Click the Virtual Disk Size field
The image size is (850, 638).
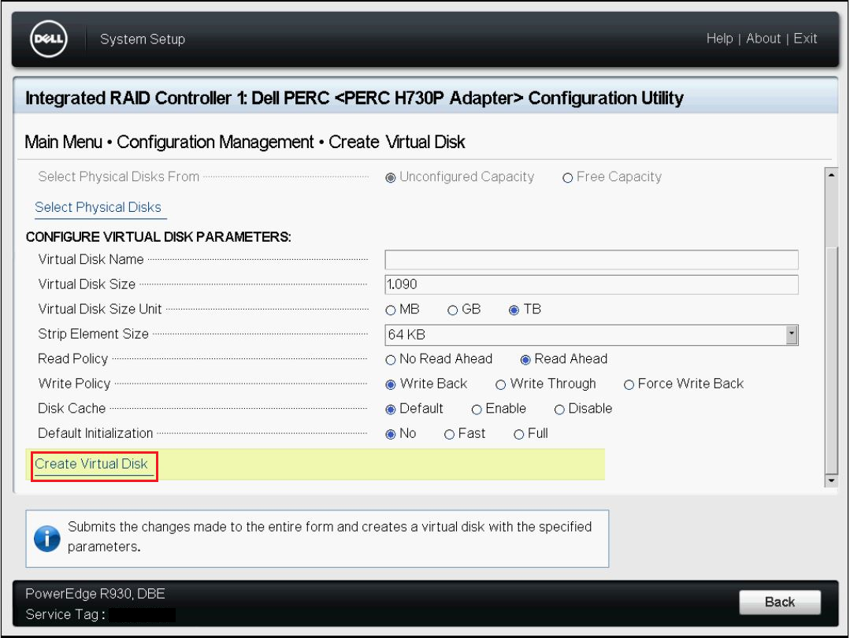point(592,284)
